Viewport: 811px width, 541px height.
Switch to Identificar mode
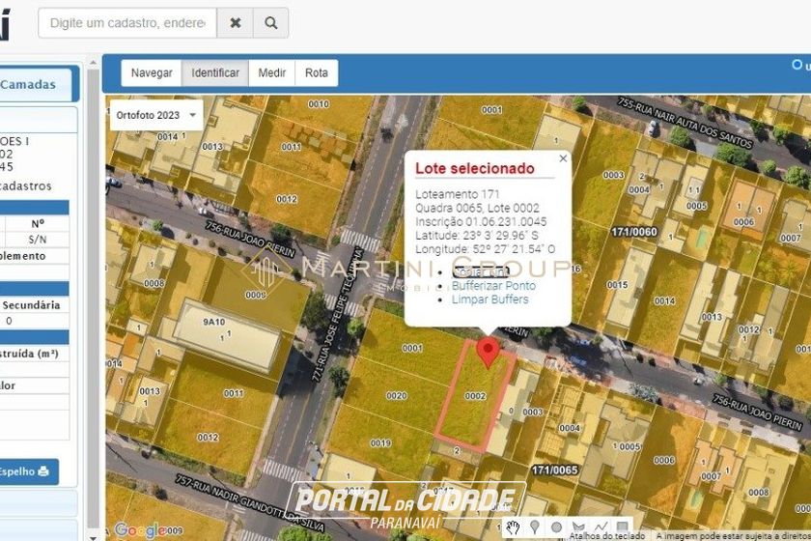point(215,73)
